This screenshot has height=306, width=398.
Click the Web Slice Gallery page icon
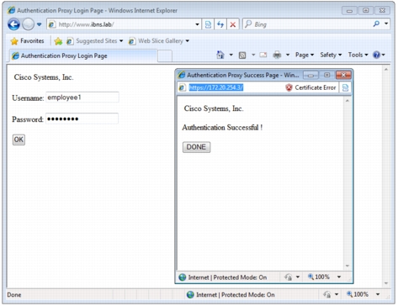coord(132,41)
